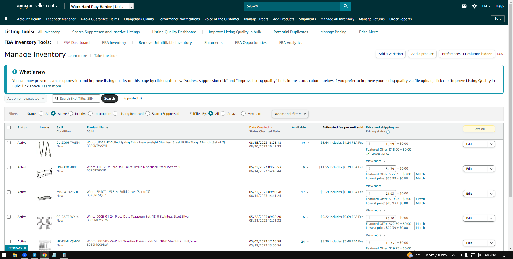Tick the select-all checkbox in table header

pos(9,127)
